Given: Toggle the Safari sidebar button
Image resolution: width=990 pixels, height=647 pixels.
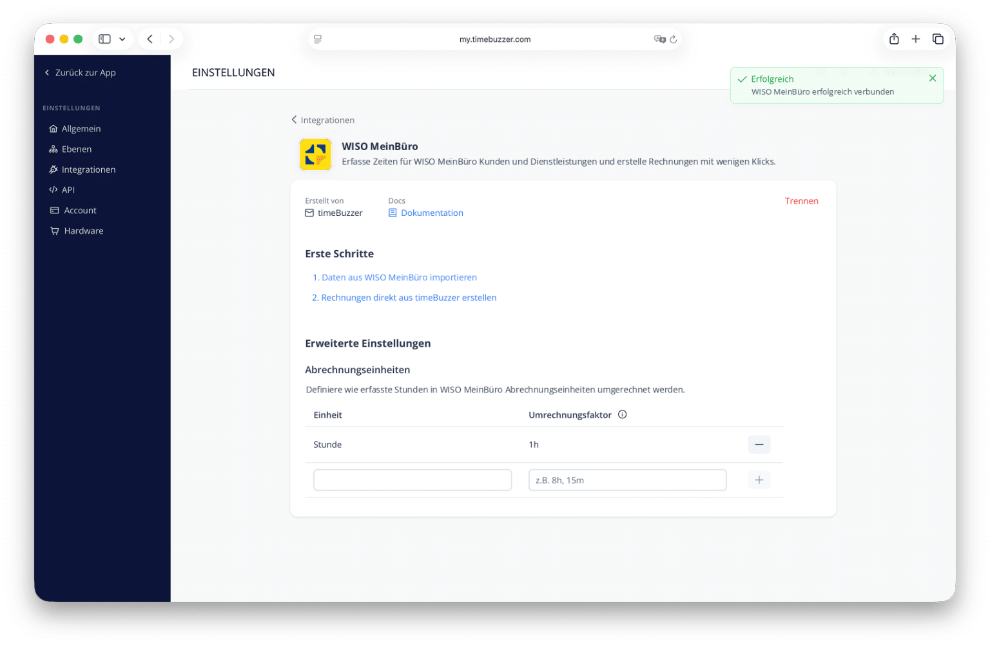Looking at the screenshot, I should pos(104,39).
